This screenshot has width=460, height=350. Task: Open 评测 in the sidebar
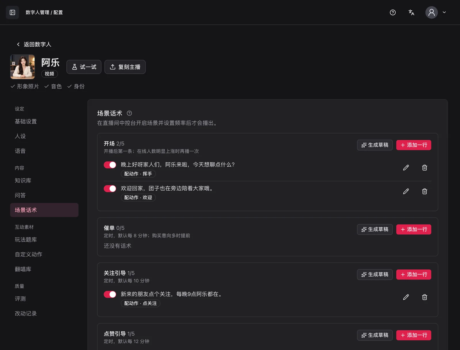44,299
